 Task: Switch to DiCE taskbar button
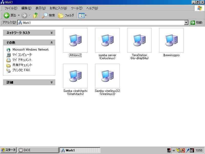[38, 150]
